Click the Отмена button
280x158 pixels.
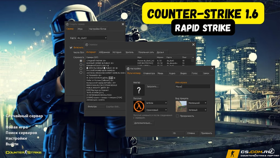click(192, 133)
